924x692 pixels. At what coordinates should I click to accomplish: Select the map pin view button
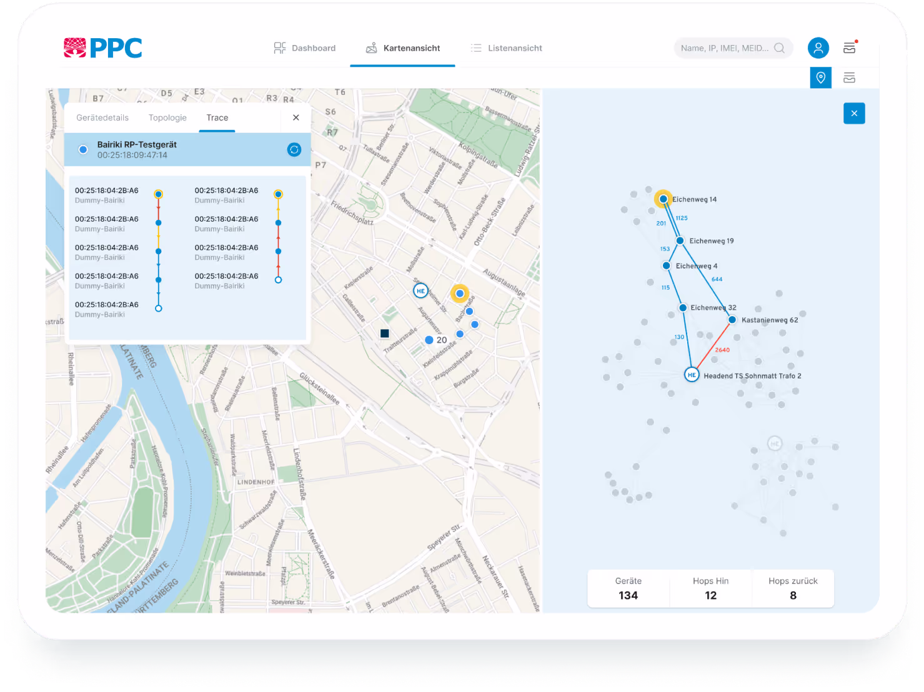[x=821, y=78]
